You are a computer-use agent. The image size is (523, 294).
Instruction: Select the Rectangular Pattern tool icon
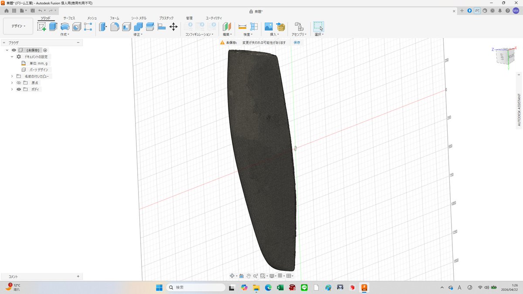coord(88,27)
